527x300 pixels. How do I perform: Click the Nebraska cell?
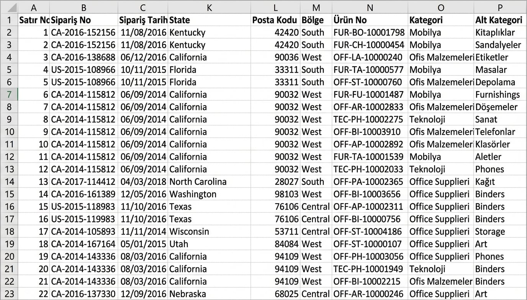[x=188, y=294]
